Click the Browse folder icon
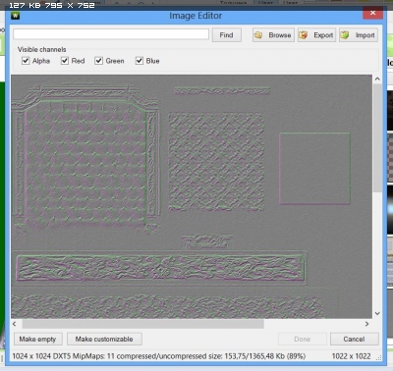 click(258, 35)
